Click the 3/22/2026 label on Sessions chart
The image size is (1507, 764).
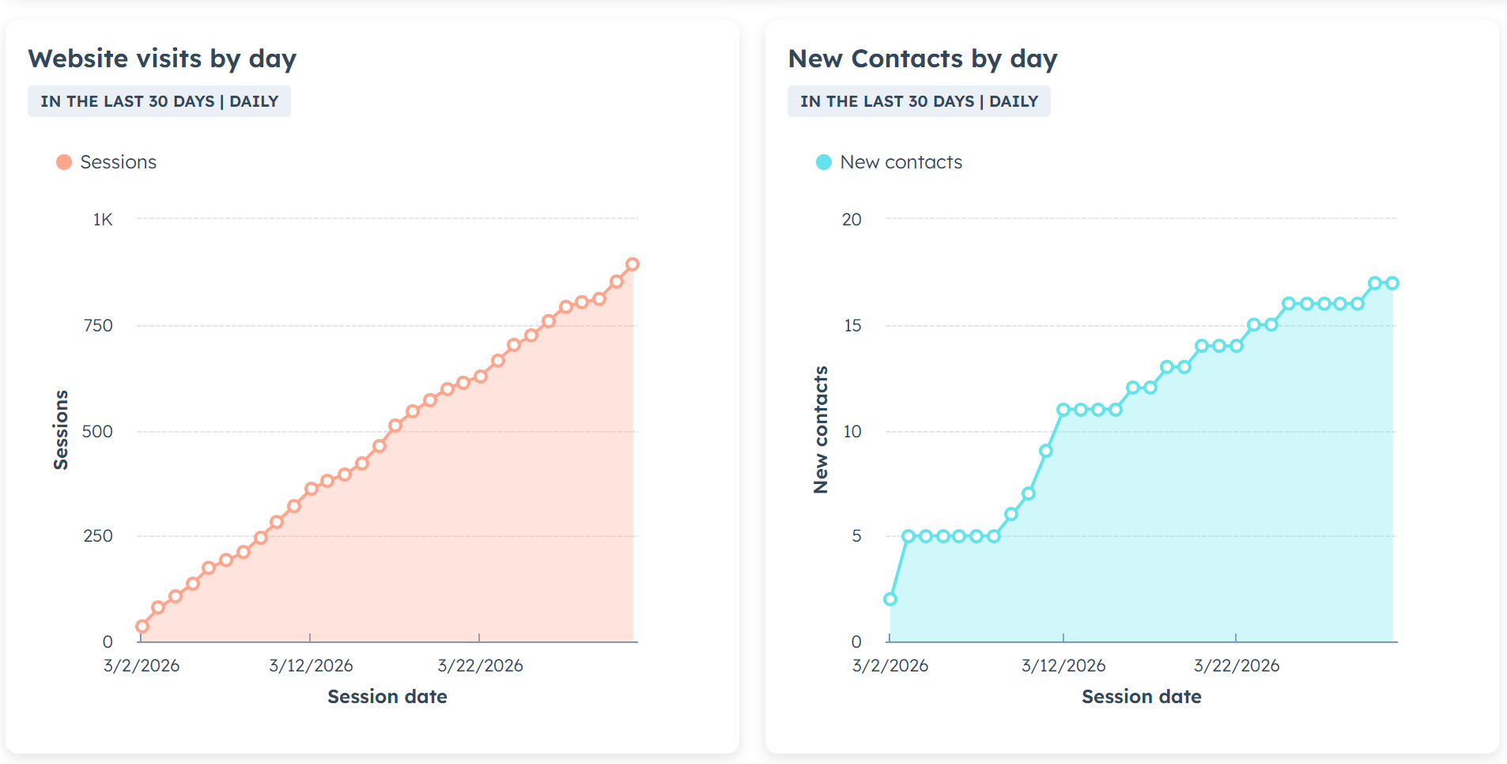480,666
